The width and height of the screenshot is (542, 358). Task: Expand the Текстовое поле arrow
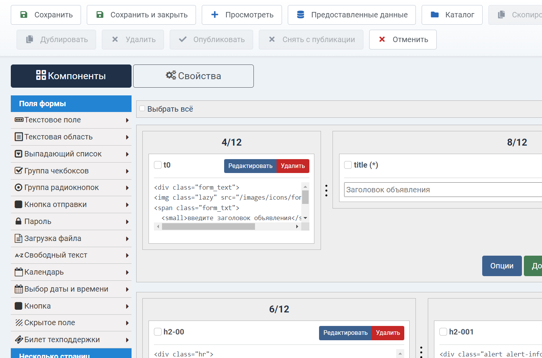pos(127,120)
